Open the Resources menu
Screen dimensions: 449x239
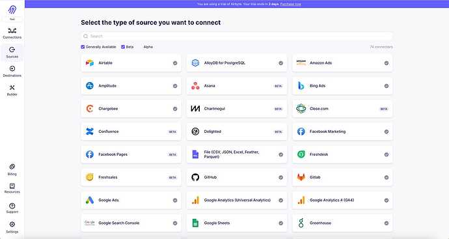pos(12,189)
